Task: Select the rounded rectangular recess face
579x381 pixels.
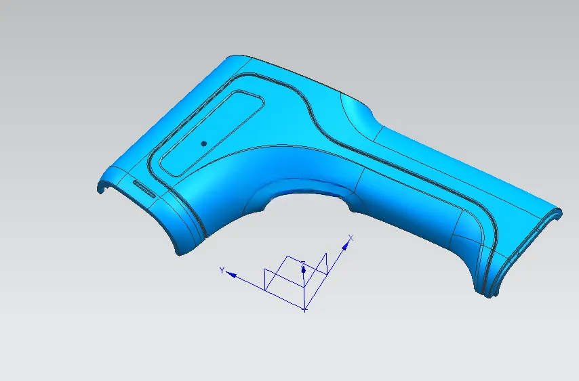Action: pos(212,133)
